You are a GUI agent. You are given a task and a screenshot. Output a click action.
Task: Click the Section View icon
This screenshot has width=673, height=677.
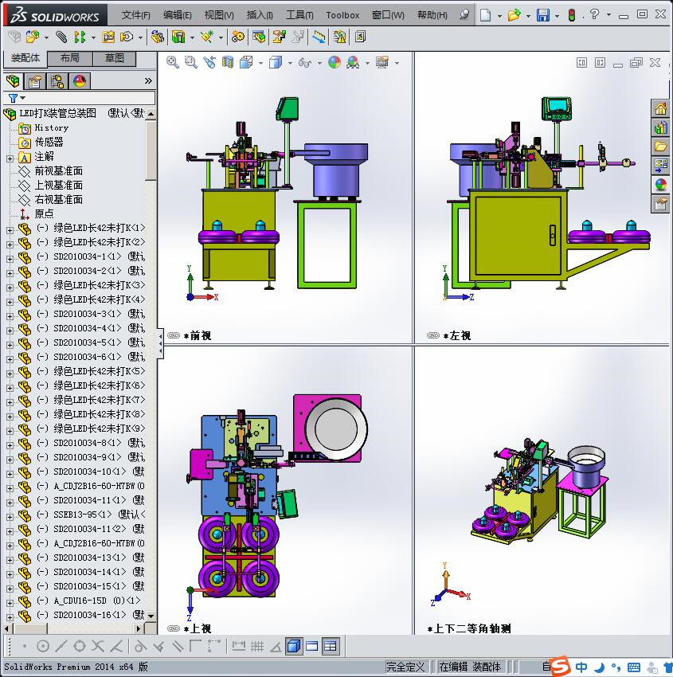tap(228, 63)
